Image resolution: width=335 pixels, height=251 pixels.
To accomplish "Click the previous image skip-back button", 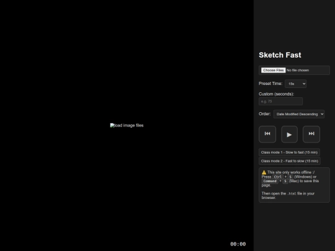I will point(267,134).
